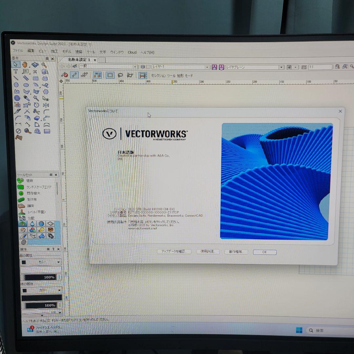The width and height of the screenshot is (354, 354).
Task: Select the Spiral tool
Action: click(x=17, y=98)
